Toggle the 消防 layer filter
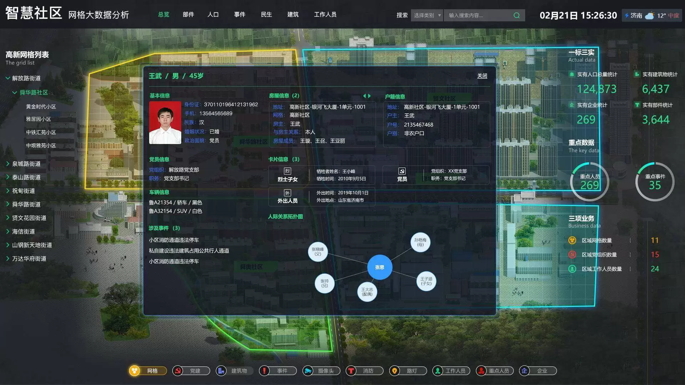Image resolution: width=685 pixels, height=385 pixels. pyautogui.click(x=365, y=371)
